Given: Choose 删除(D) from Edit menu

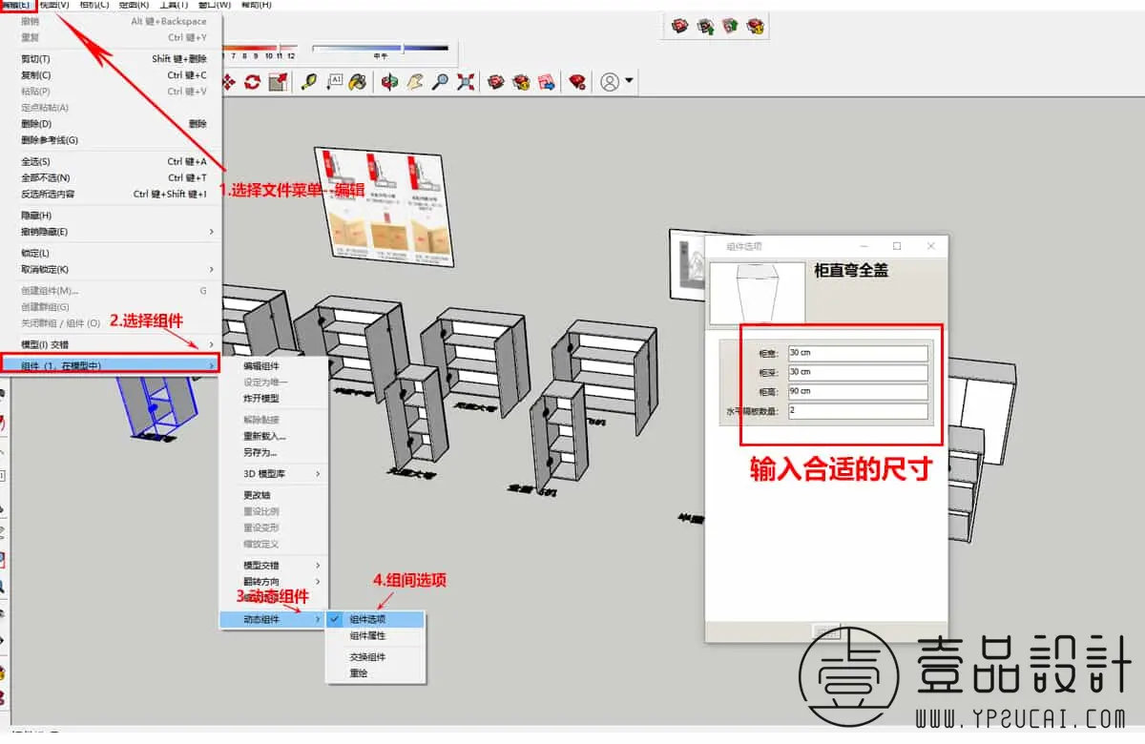Looking at the screenshot, I should (x=113, y=124).
